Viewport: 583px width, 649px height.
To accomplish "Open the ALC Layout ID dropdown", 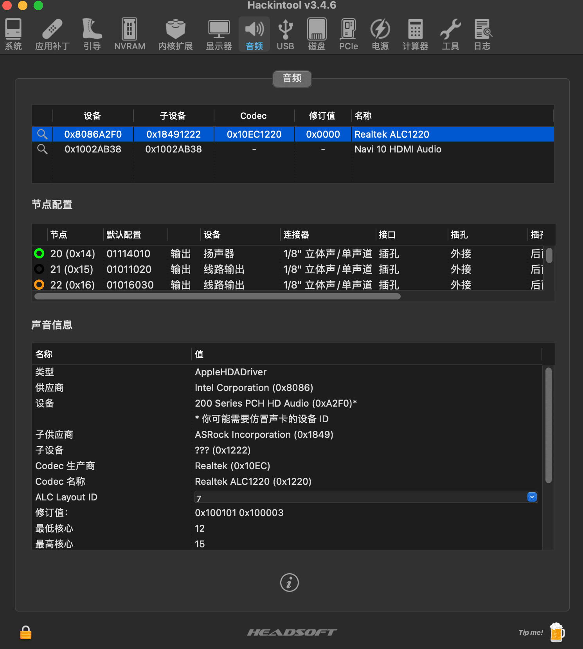I will [x=532, y=497].
